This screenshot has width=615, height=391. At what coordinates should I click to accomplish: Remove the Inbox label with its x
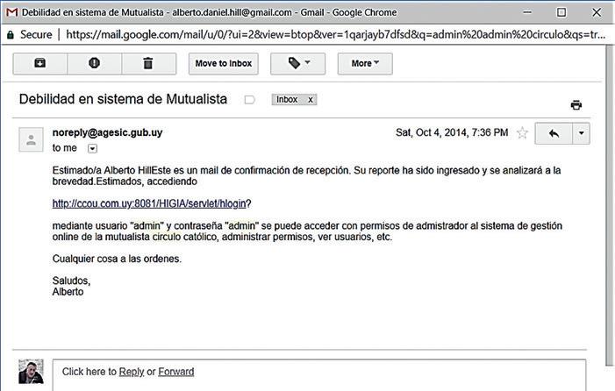[311, 100]
